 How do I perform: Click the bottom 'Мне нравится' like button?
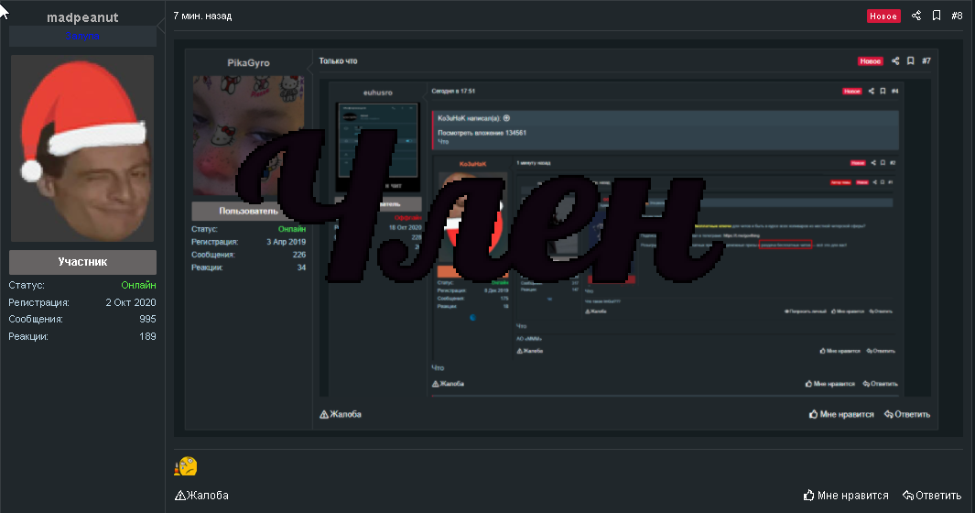[846, 496]
